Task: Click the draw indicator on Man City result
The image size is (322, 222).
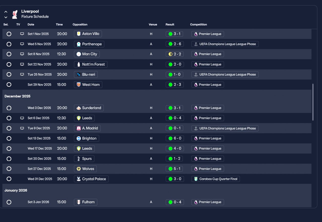Action: 171,54
